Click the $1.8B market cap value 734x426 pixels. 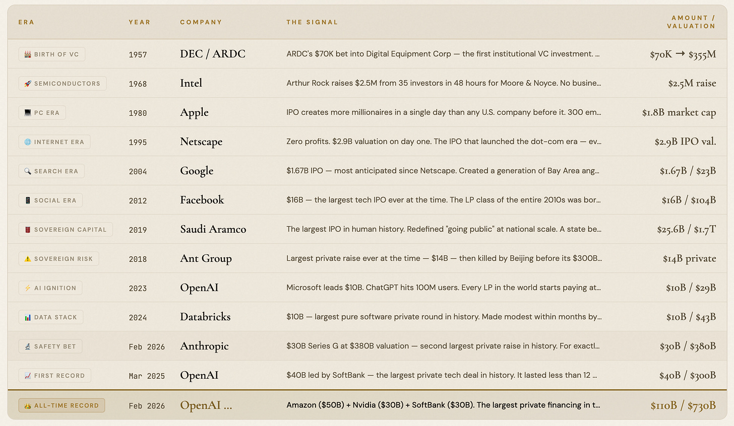(679, 113)
